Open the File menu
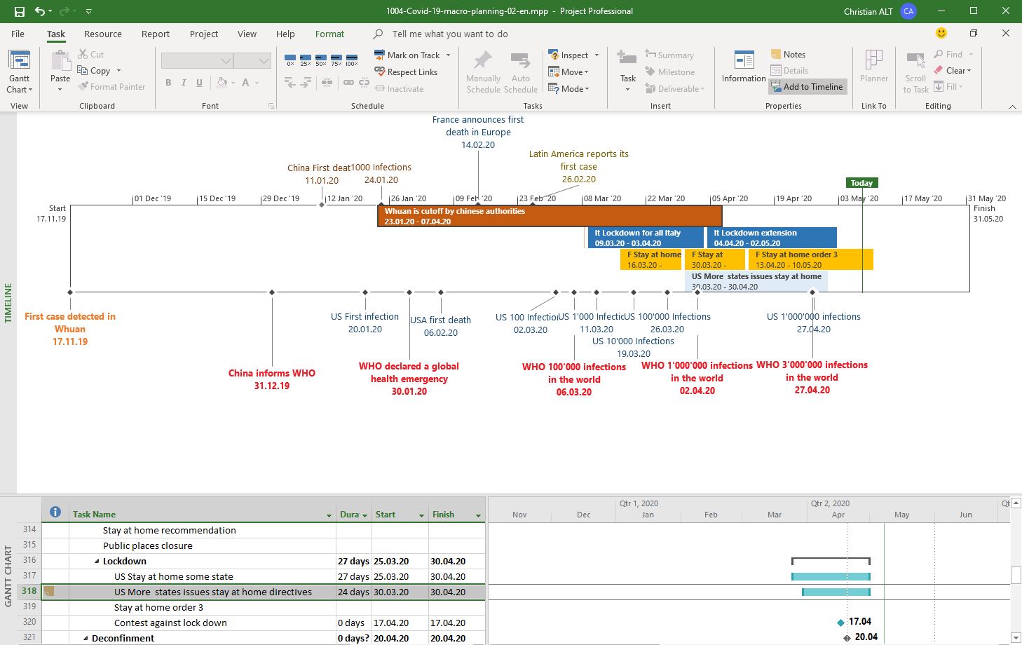The height and width of the screenshot is (645, 1022). coord(18,34)
